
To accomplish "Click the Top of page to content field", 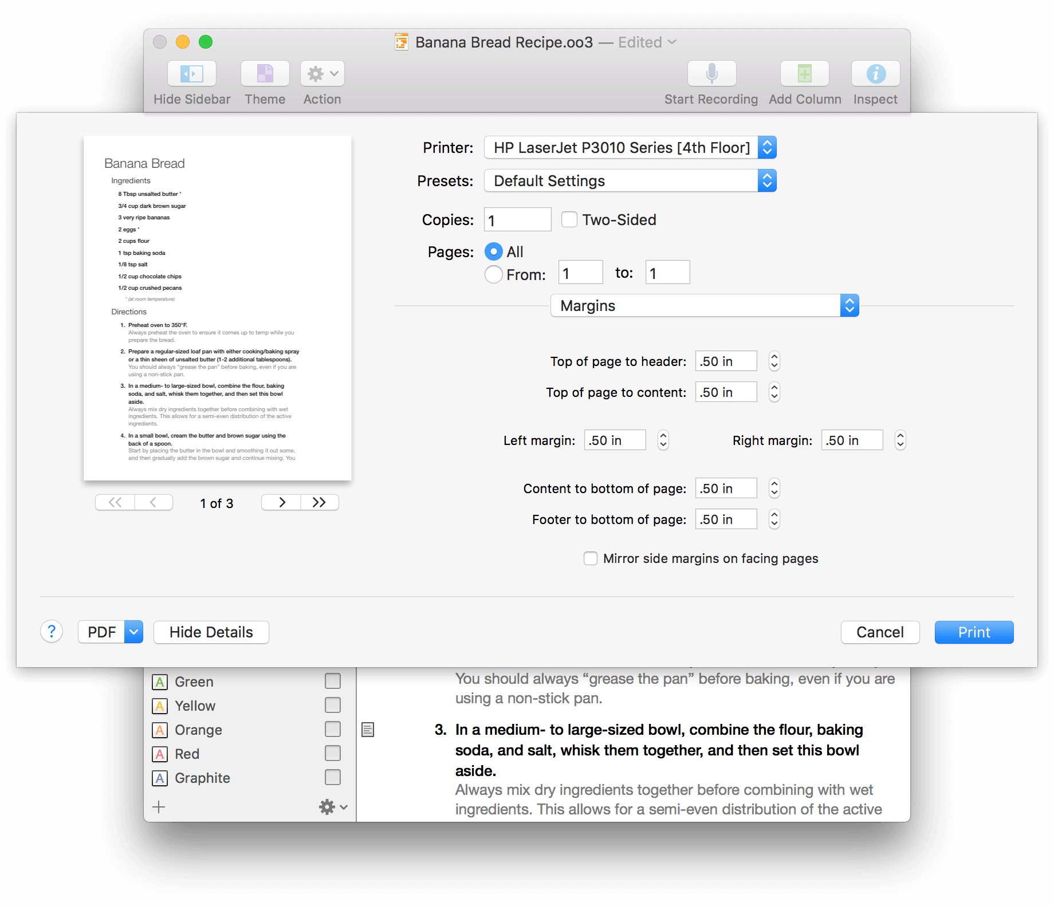I will tap(726, 392).
